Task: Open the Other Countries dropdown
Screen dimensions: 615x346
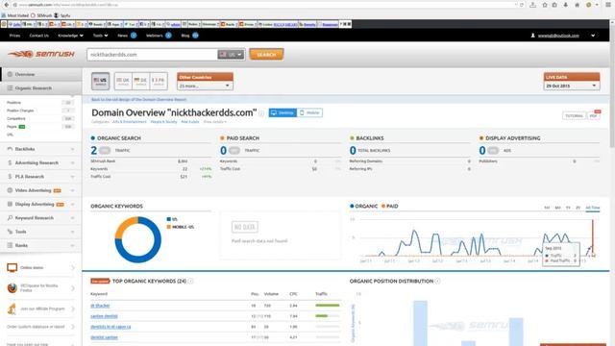Action: pyautogui.click(x=205, y=86)
